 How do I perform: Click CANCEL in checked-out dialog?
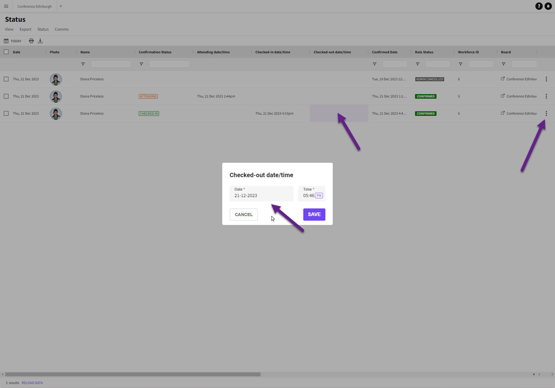(244, 215)
